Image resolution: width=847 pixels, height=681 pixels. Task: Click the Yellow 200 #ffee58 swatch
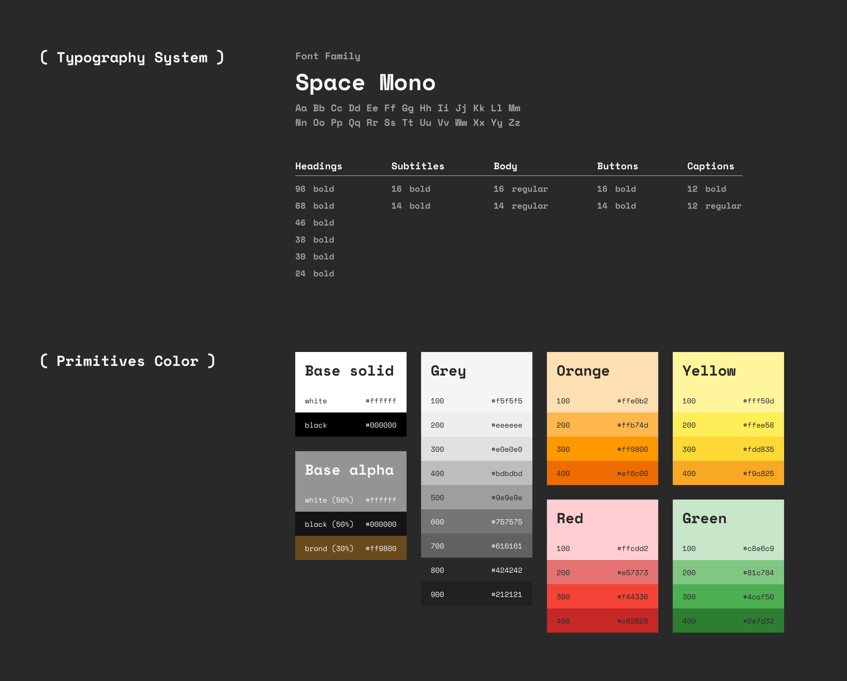728,425
